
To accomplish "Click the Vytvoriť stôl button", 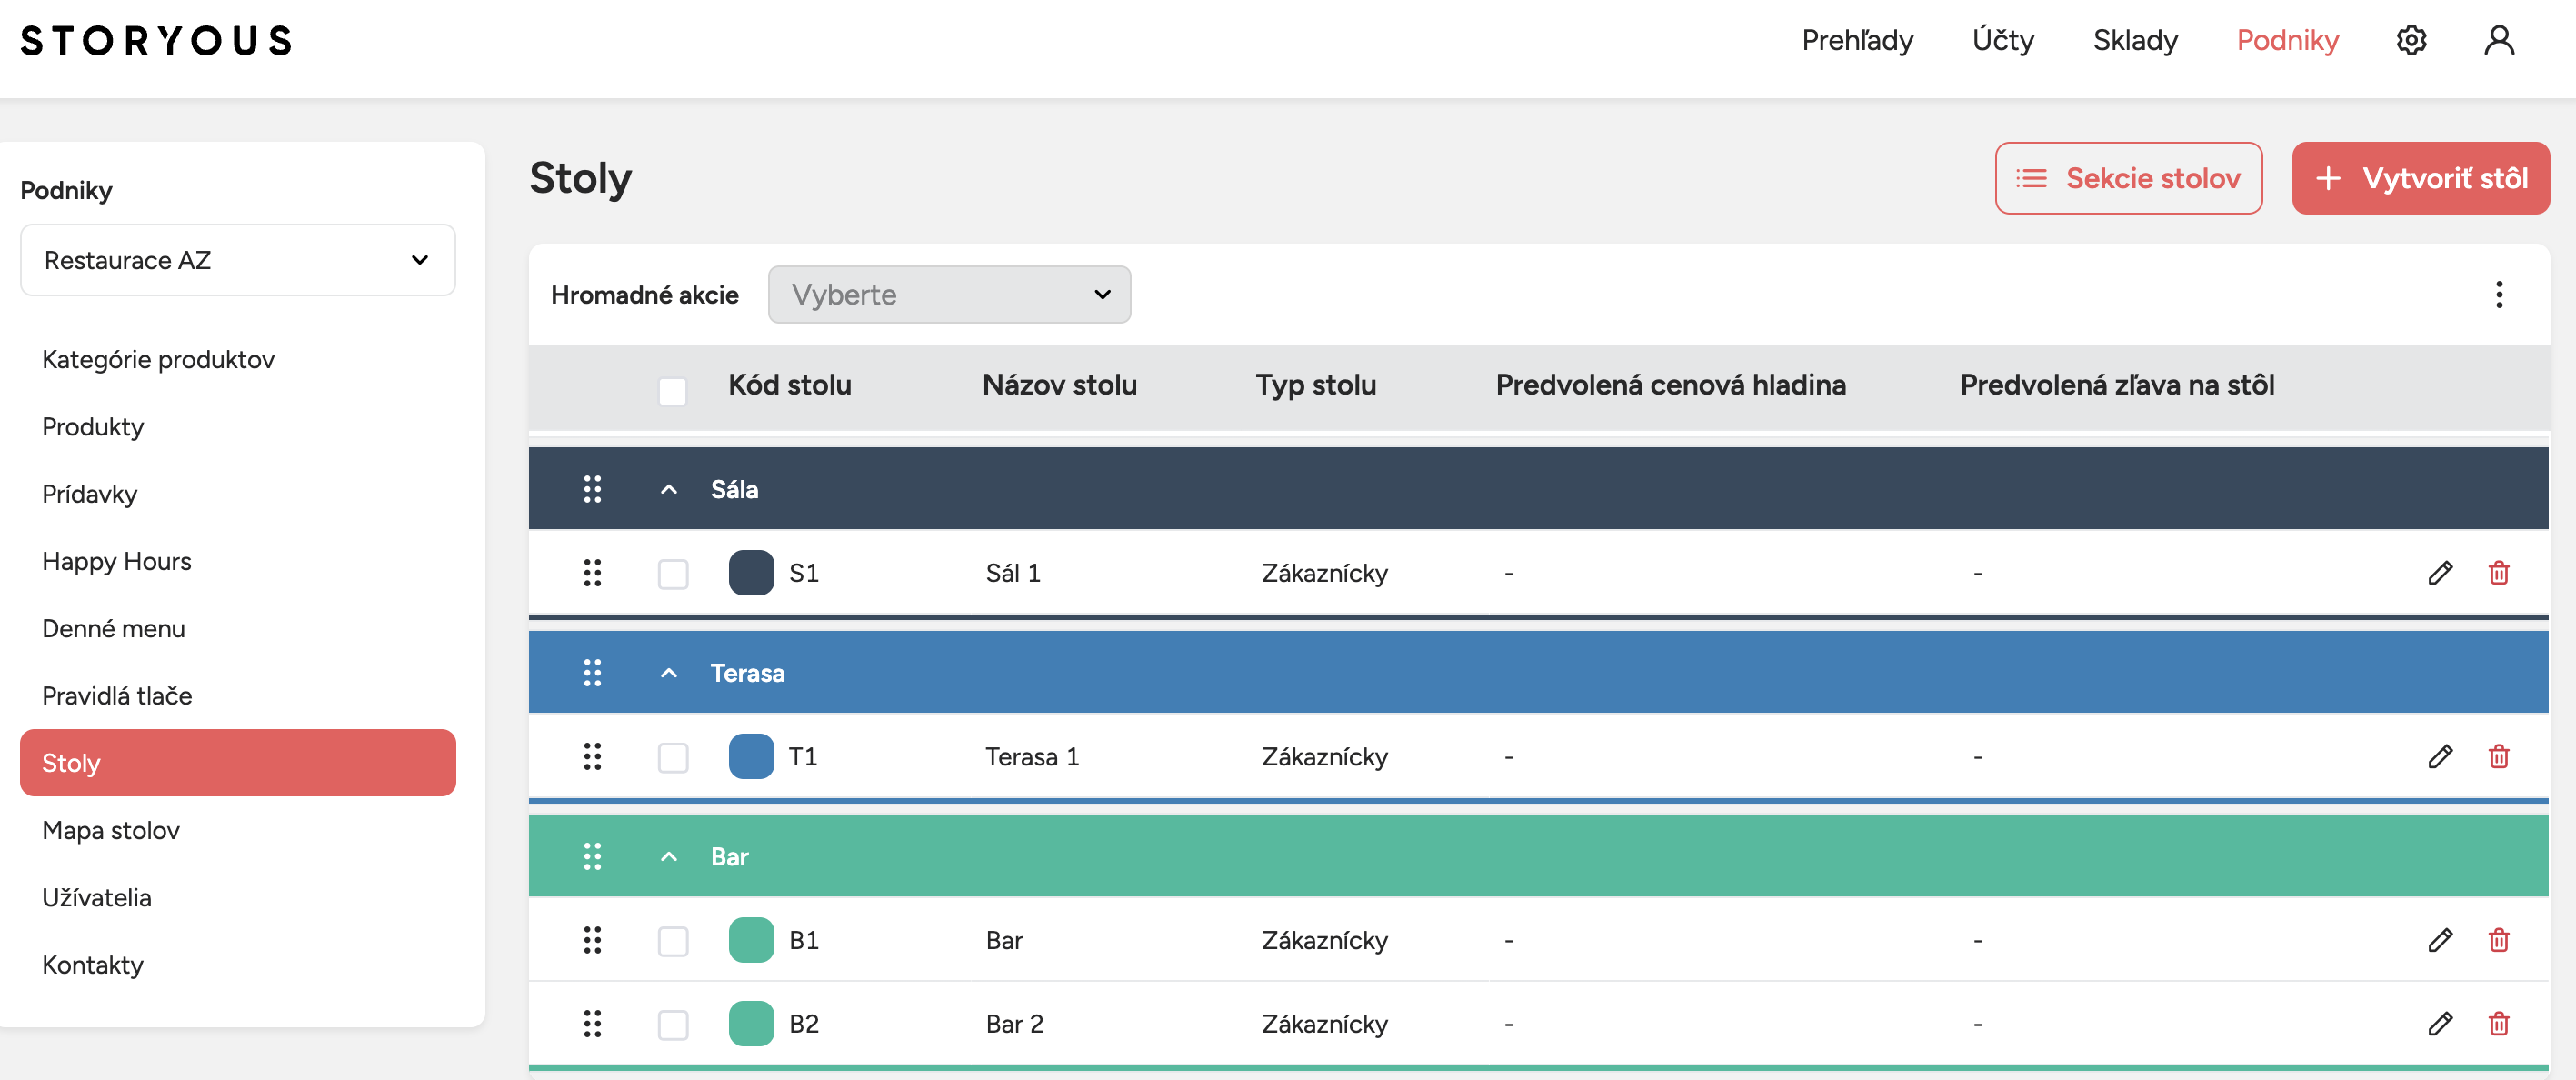I will (2419, 178).
